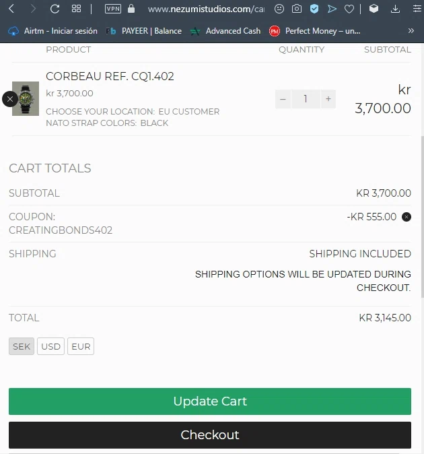Switch currency to USD
Screen dimensions: 424x454
click(x=50, y=346)
